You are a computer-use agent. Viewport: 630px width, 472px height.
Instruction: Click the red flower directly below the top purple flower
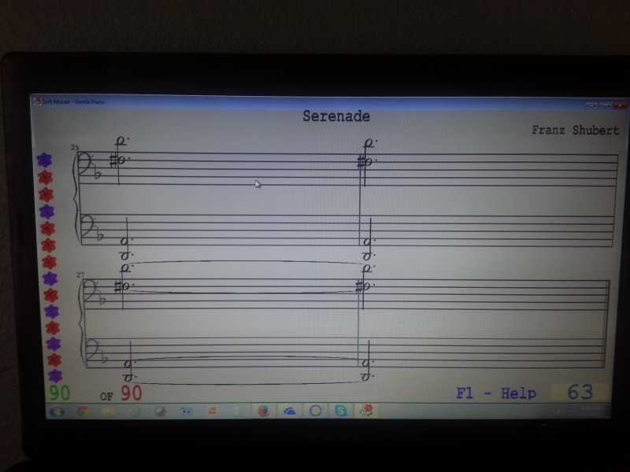coord(46,177)
